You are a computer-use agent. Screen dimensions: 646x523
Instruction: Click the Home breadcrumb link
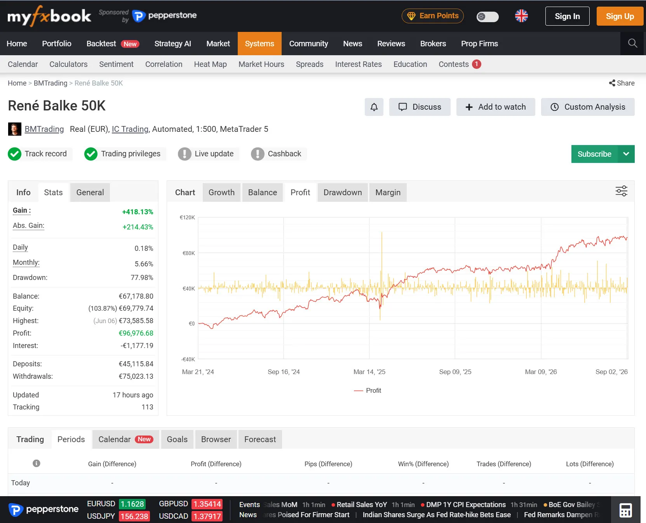click(x=17, y=83)
